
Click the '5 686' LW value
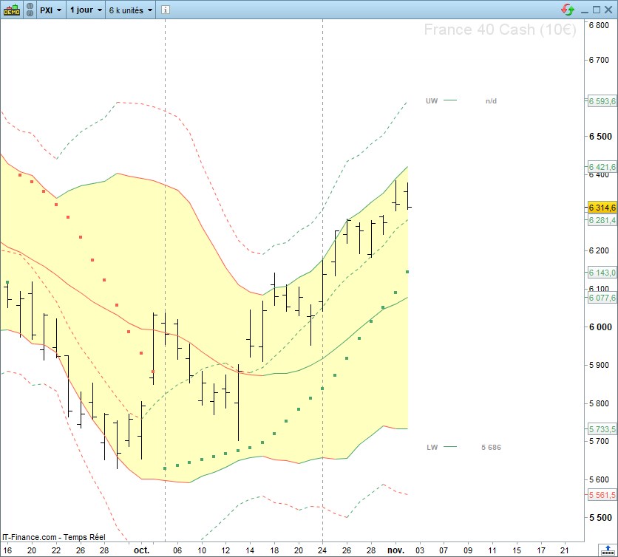(491, 447)
